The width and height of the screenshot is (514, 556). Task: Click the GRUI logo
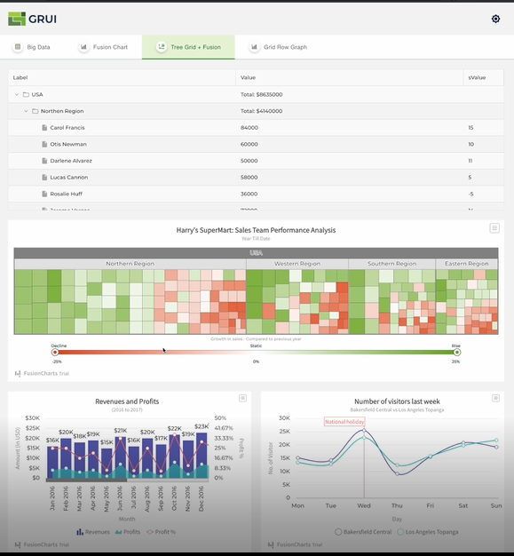[x=32, y=19]
